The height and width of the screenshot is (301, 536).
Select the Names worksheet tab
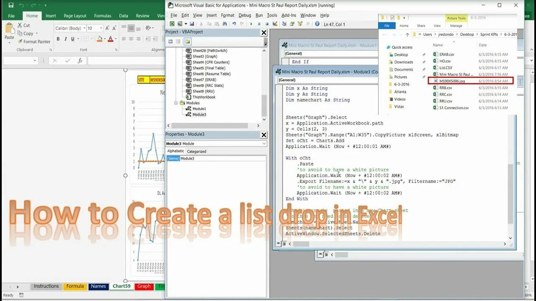click(98, 286)
